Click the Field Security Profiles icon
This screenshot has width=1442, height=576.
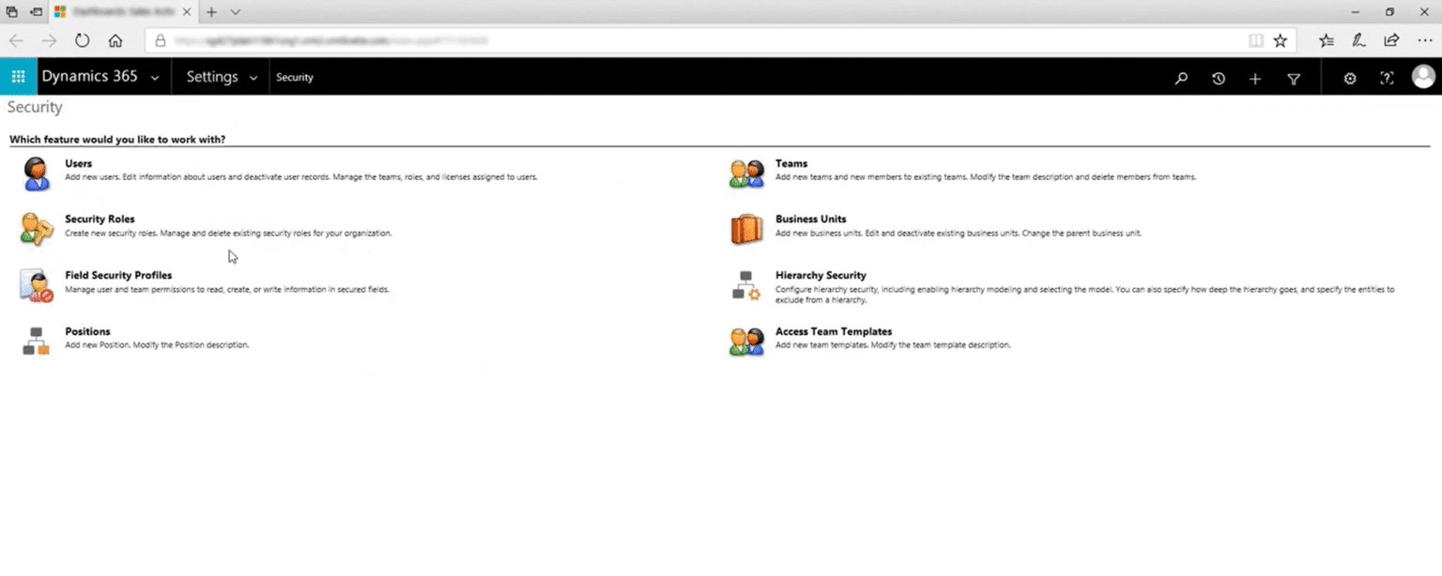point(36,286)
